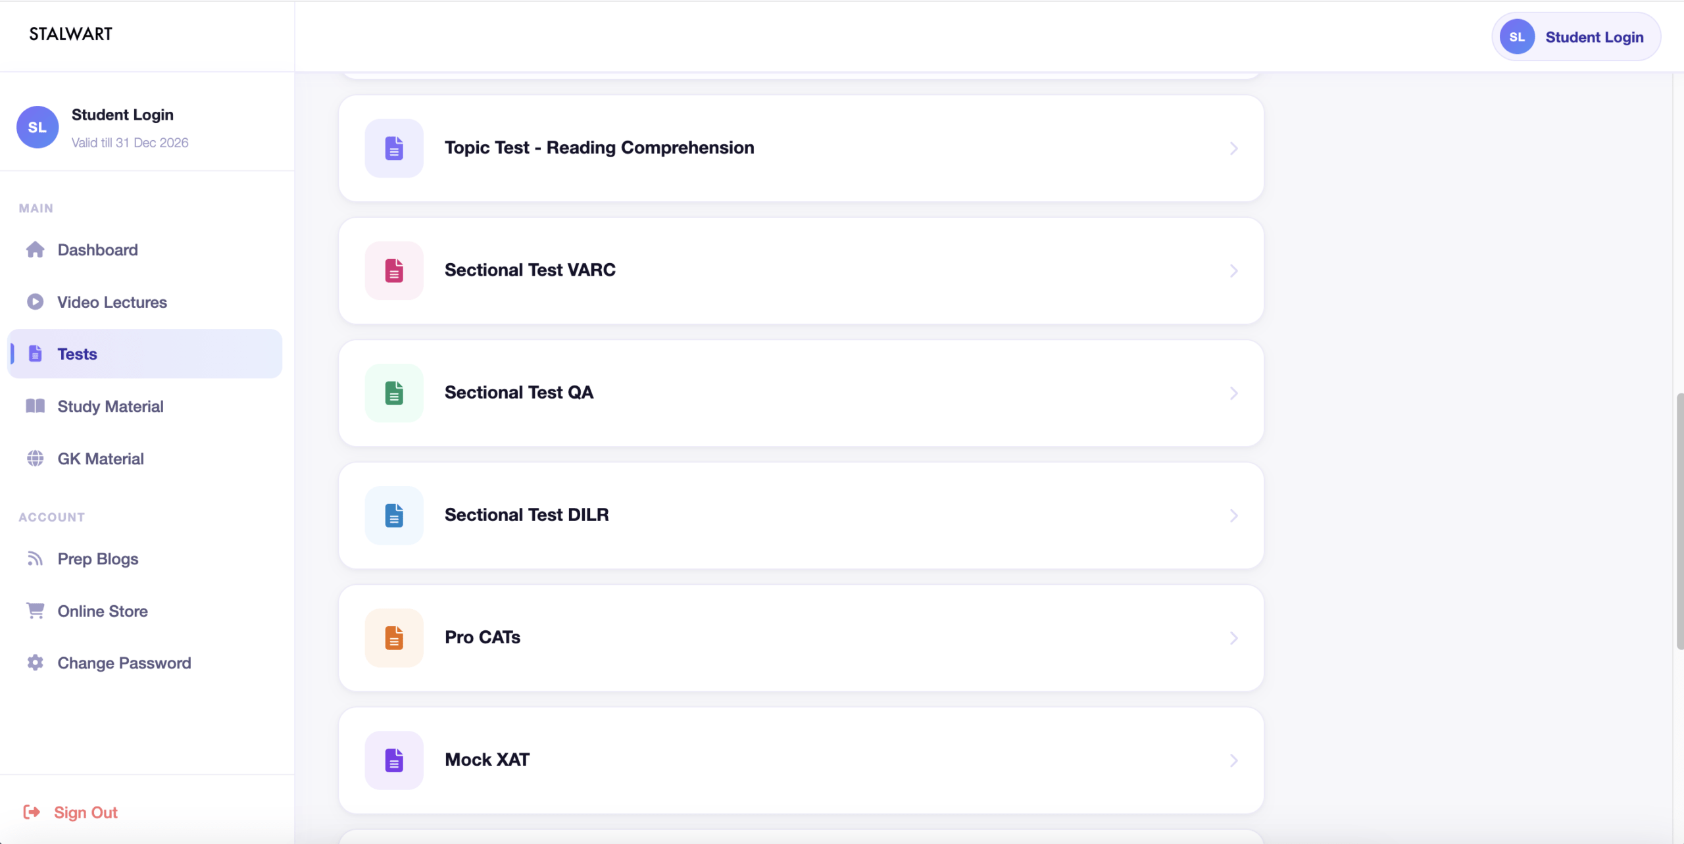Click the Dashboard home icon

[x=36, y=250]
